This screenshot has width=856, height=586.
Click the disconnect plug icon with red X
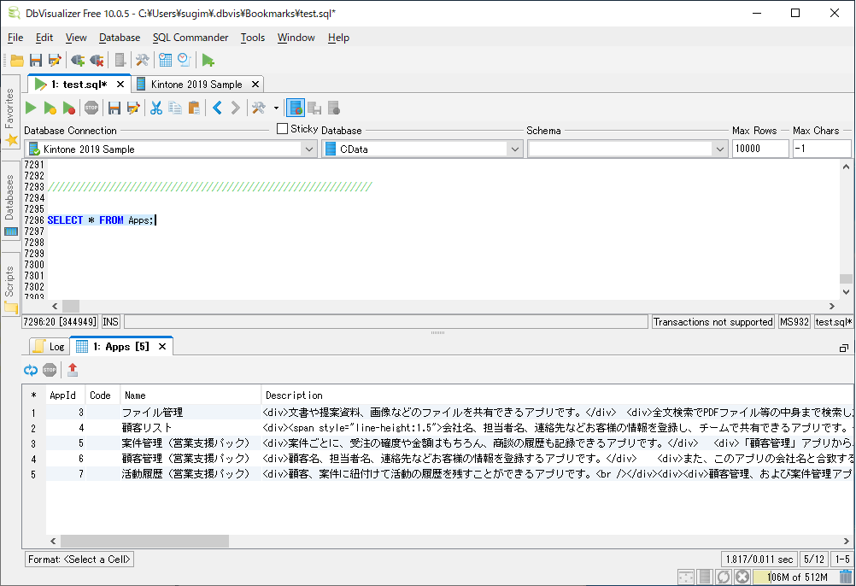(97, 60)
